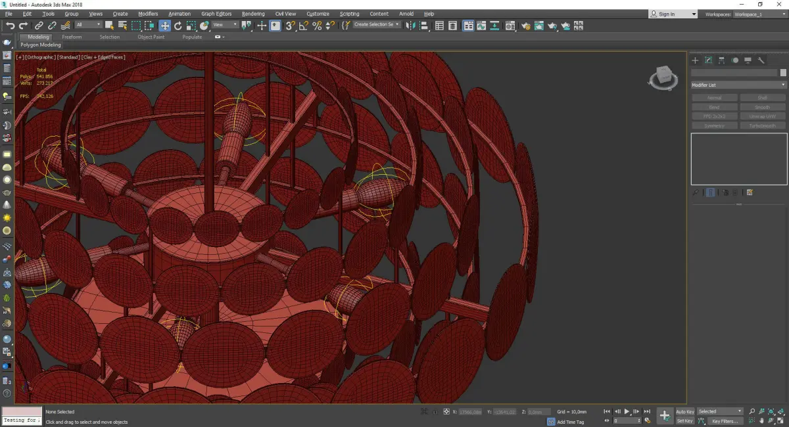Toggle Angle Snap

coord(303,26)
